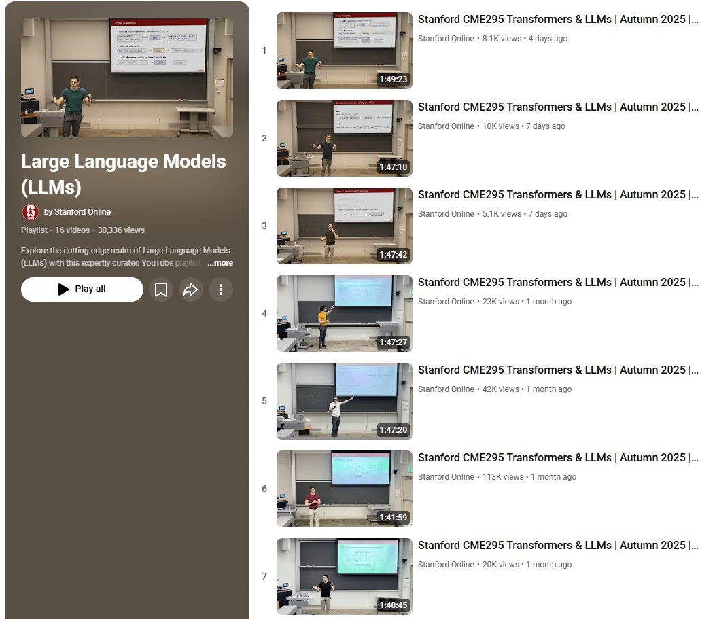Click the 'Large Language Models (LLMs)' playlist title
The image size is (717, 619).
click(x=124, y=174)
